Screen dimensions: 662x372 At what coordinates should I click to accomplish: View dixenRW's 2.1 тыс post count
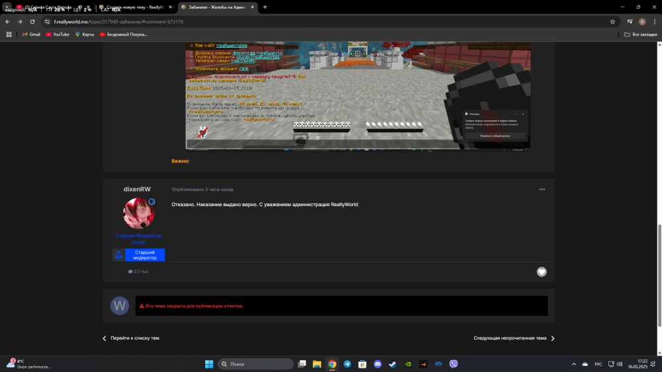click(x=138, y=272)
